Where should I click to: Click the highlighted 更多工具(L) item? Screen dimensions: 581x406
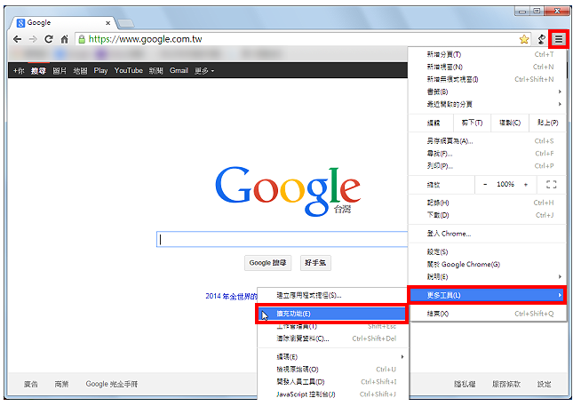pyautogui.click(x=487, y=295)
